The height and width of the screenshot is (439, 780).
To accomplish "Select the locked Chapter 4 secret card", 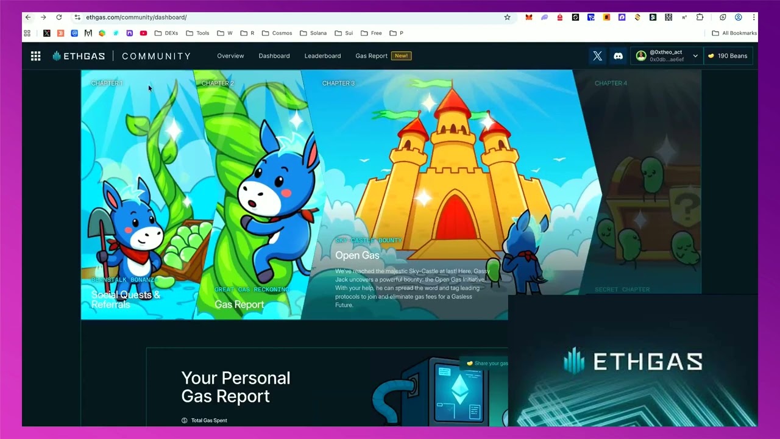I will pyautogui.click(x=640, y=183).
